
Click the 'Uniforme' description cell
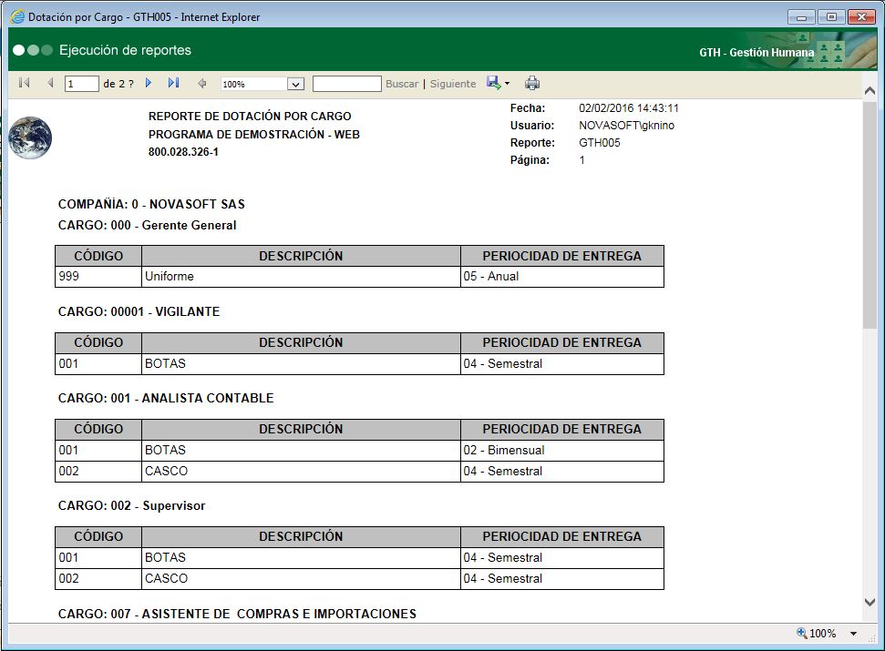coord(301,276)
